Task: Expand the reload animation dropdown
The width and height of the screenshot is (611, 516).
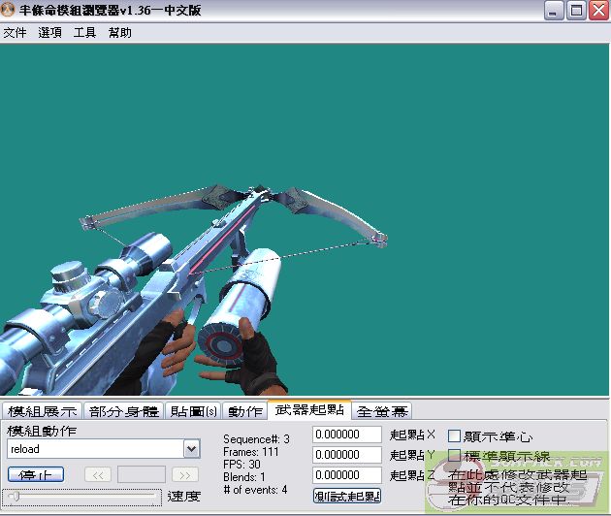Action: click(191, 449)
